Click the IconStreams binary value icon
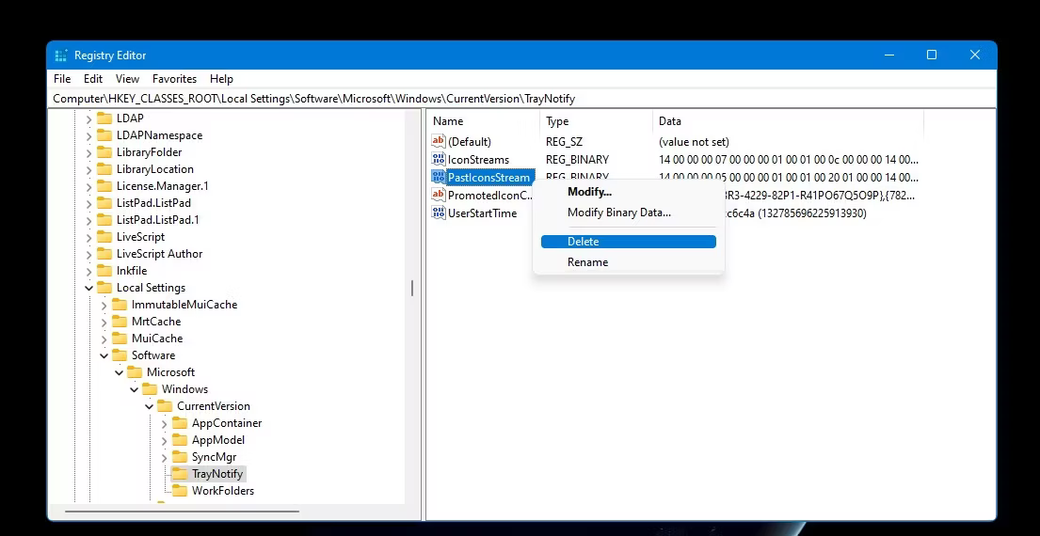Screen dimensions: 1040x536 point(439,159)
